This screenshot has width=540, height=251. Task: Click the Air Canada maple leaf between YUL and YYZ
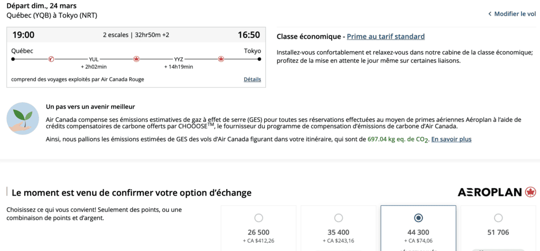click(136, 59)
